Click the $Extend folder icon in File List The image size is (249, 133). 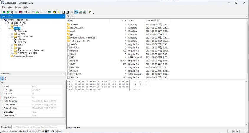coord(68,24)
